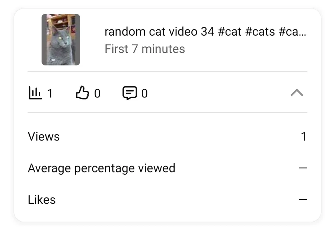Click the like count beside the thumbs-up
This screenshot has height=232, width=335.
pos(97,93)
